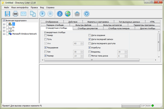The image size is (164, 109).
Task: Open the Вид menu
Action: click(x=42, y=8)
